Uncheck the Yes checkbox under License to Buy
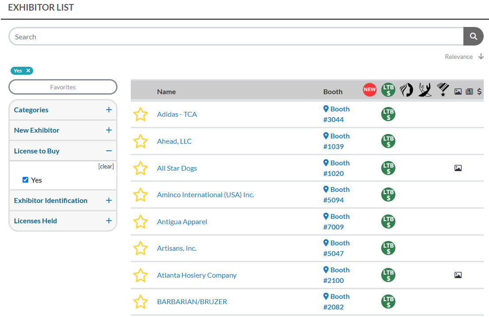Image resolution: width=489 pixels, height=317 pixels. point(26,180)
